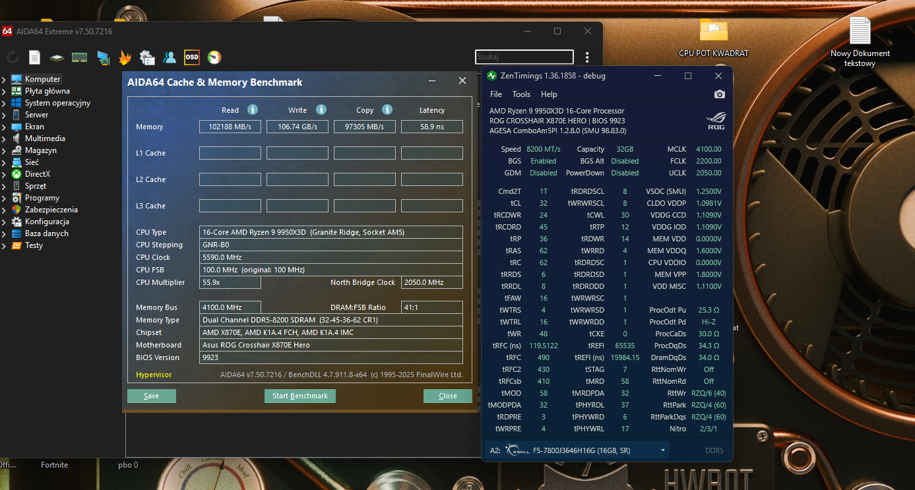Launch the flame stability test icon
The image size is (915, 490).
125,57
